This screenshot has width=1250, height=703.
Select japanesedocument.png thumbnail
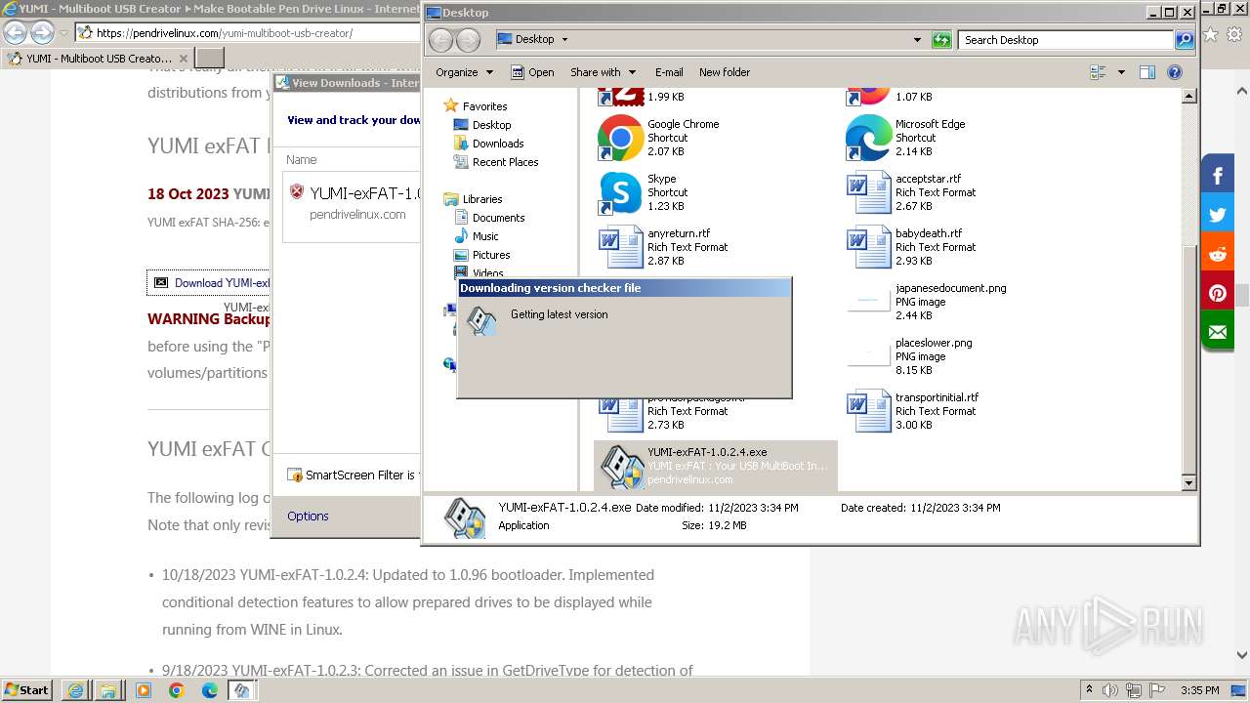pos(868,302)
